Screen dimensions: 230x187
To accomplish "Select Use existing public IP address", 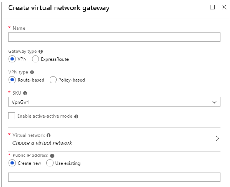I will 50,163.
